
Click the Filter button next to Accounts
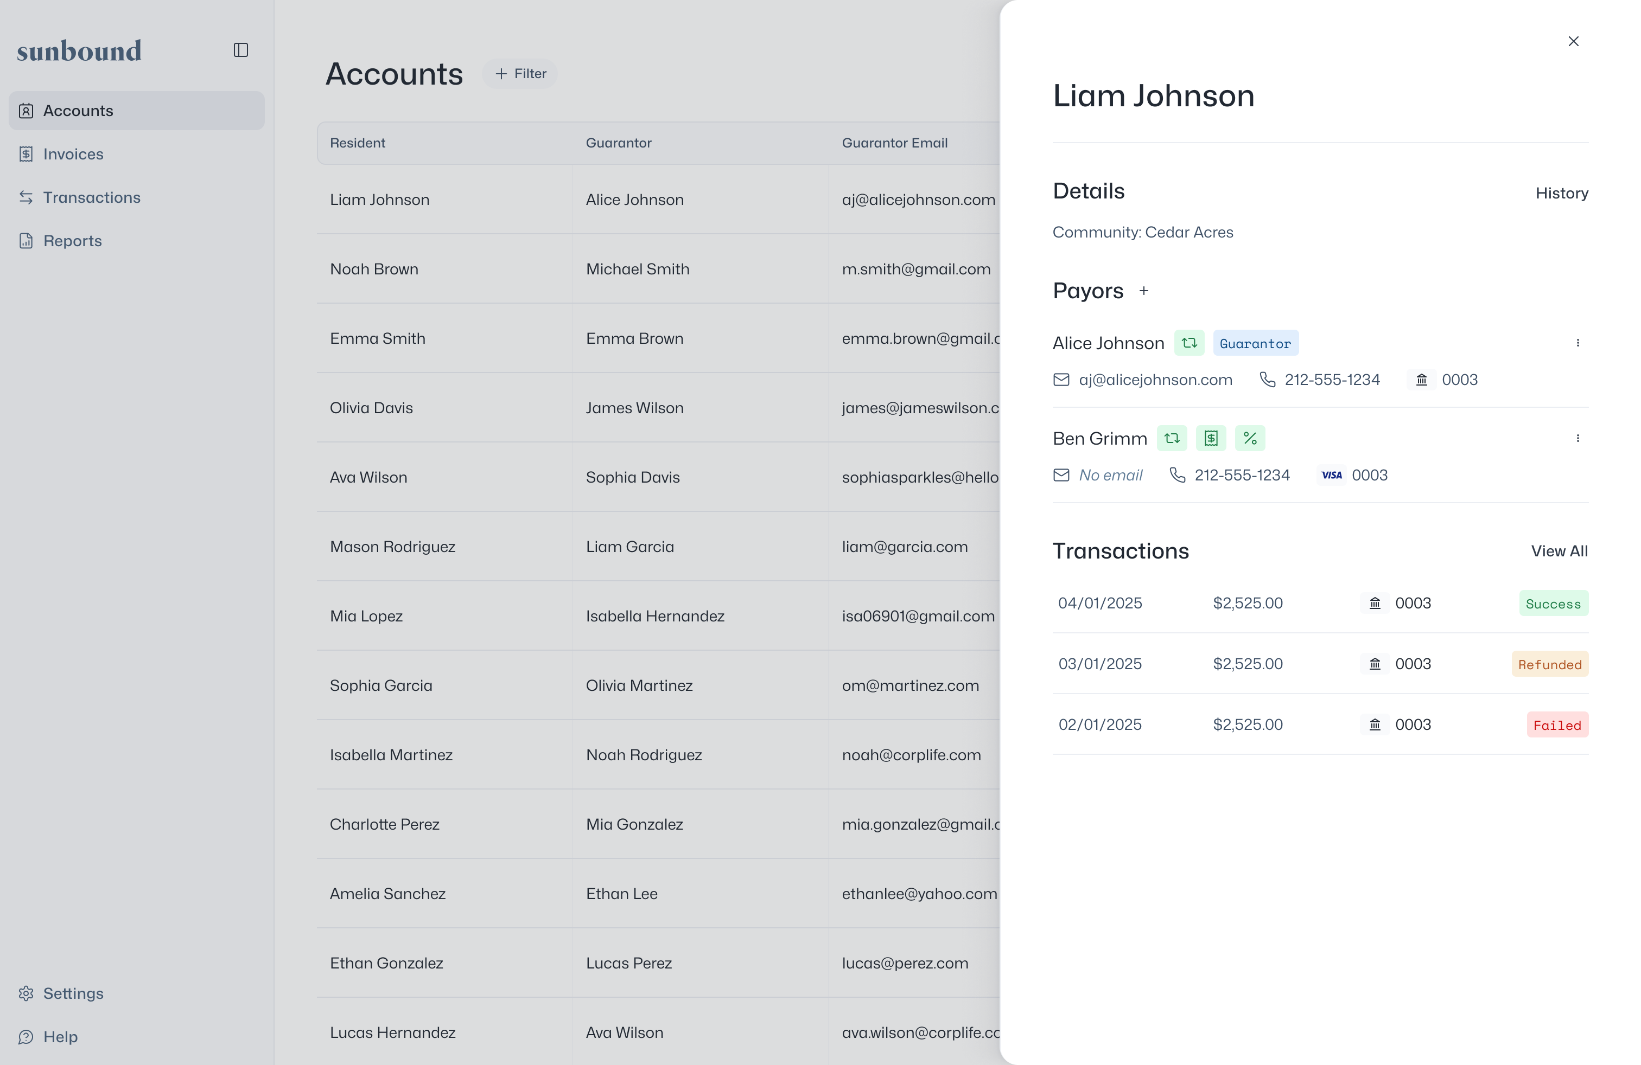tap(519, 74)
